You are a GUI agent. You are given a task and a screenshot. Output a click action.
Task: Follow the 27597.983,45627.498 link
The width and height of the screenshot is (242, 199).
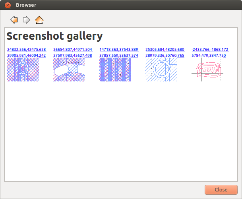tap(72, 56)
